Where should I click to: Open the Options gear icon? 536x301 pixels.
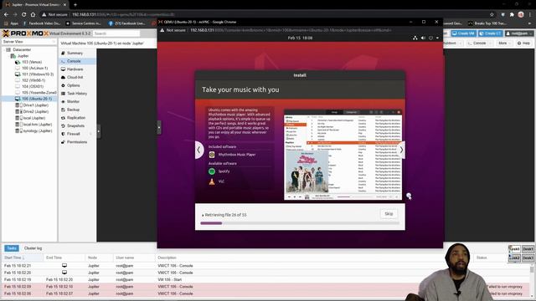pyautogui.click(x=64, y=85)
